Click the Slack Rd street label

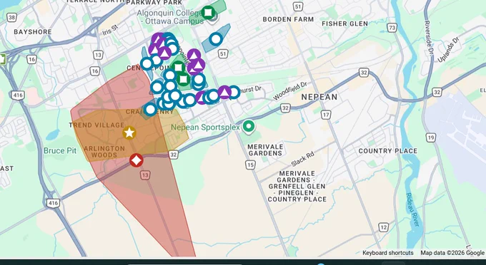302,159
